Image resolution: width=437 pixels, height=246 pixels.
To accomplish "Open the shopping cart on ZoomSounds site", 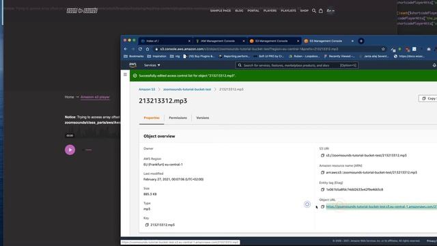I will (321, 11).
